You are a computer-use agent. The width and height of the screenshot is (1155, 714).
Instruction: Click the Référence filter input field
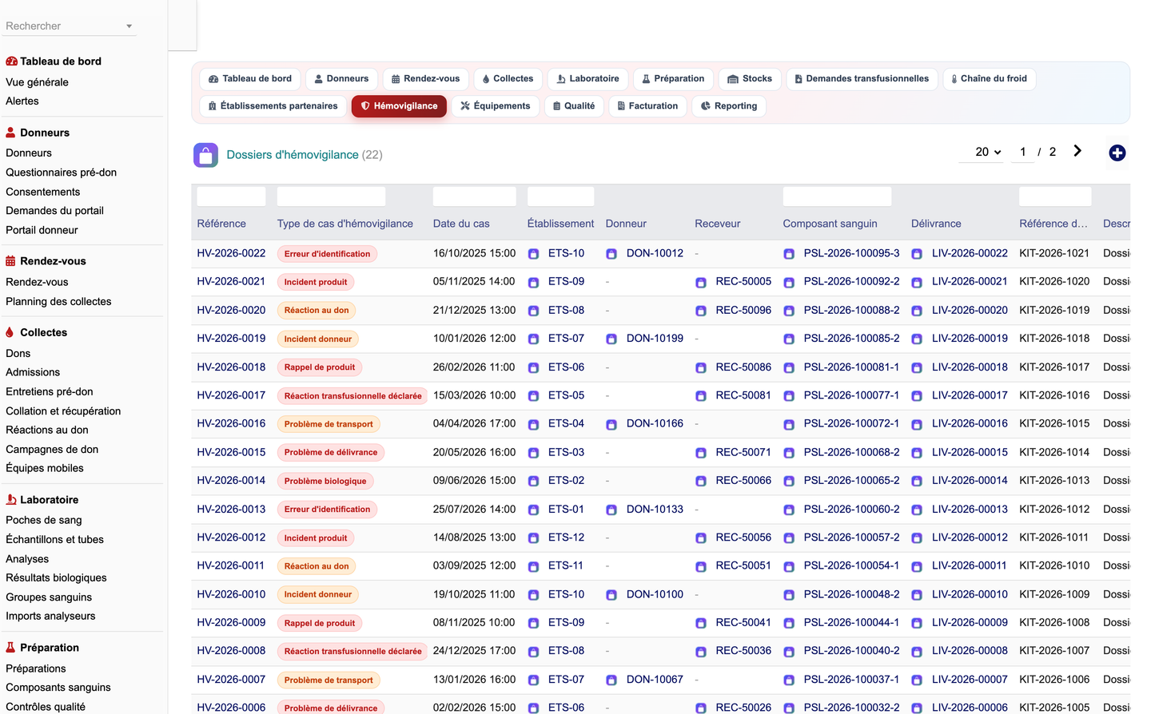point(231,196)
